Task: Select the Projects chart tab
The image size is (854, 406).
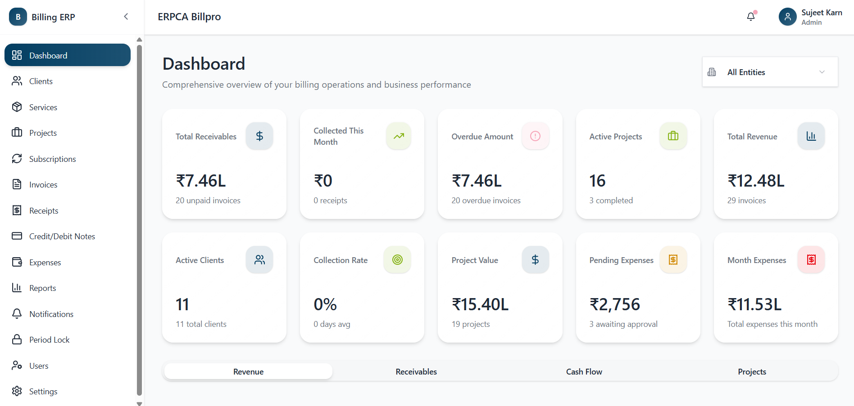Action: coord(751,371)
